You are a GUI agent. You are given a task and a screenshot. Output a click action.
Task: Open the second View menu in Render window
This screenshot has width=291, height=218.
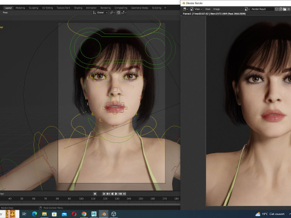click(x=208, y=9)
